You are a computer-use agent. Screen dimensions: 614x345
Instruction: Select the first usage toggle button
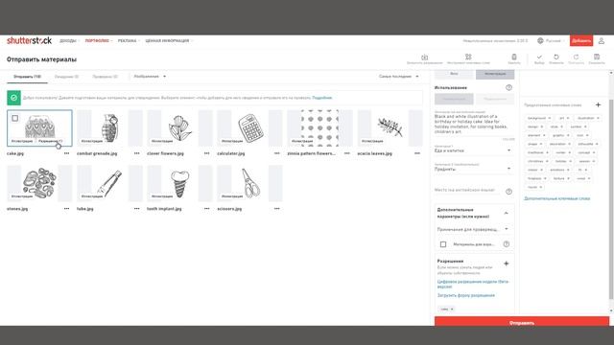(454, 99)
